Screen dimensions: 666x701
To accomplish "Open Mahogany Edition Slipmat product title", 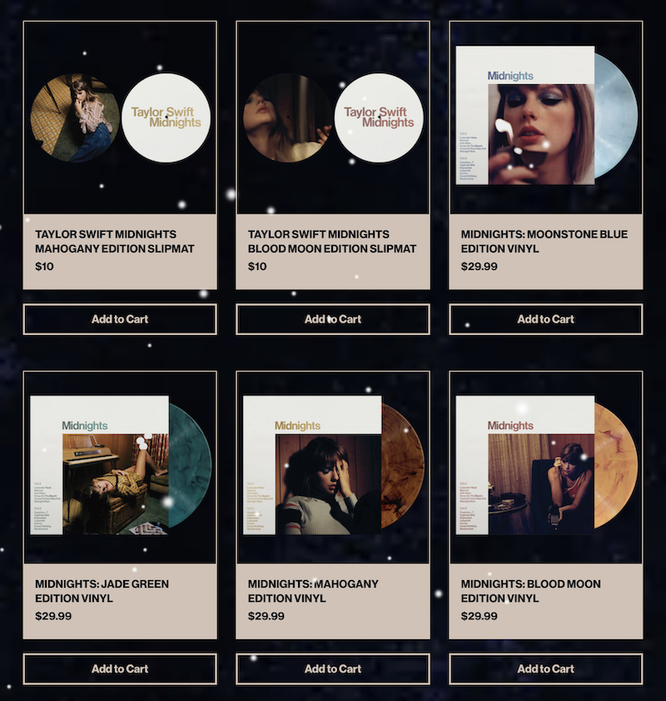I will point(115,242).
